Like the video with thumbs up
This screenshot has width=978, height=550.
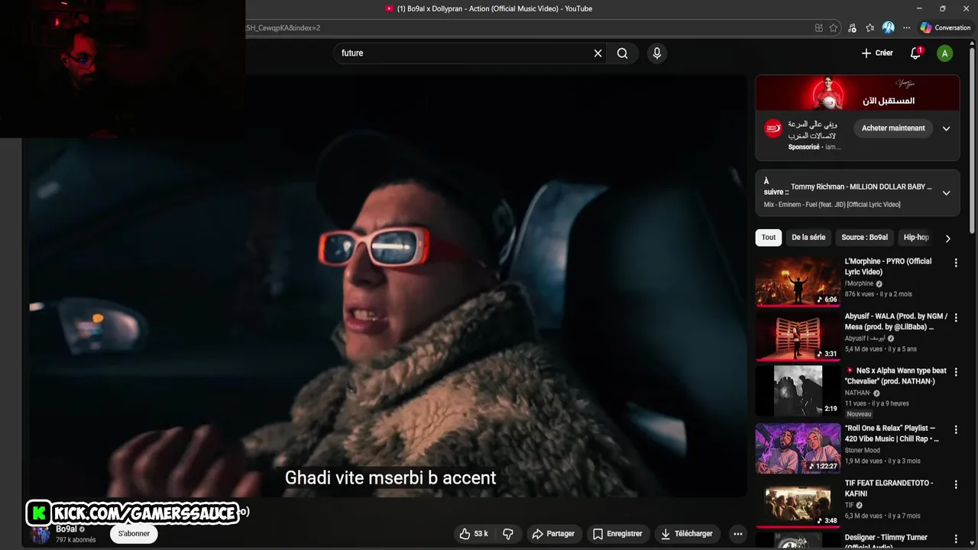click(x=474, y=534)
